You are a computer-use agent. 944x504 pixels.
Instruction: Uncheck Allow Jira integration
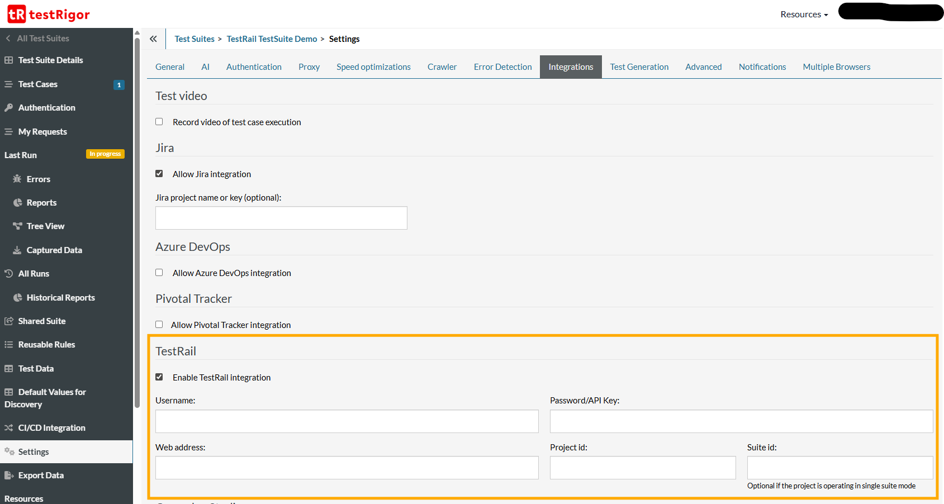point(159,174)
